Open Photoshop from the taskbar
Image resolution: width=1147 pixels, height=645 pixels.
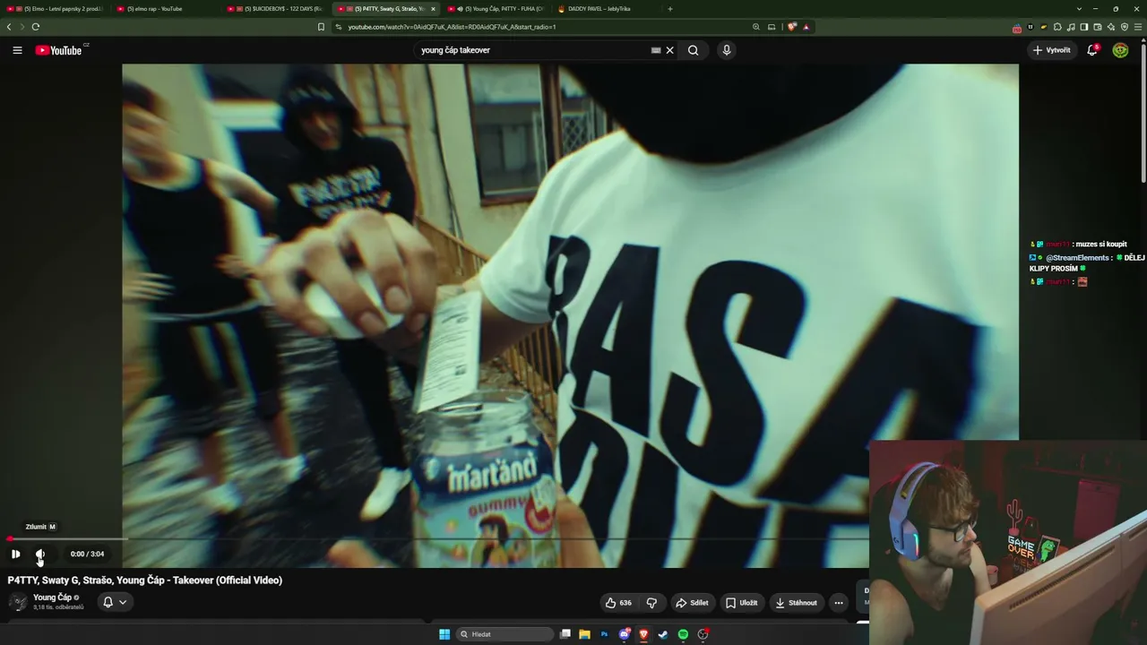pos(604,634)
